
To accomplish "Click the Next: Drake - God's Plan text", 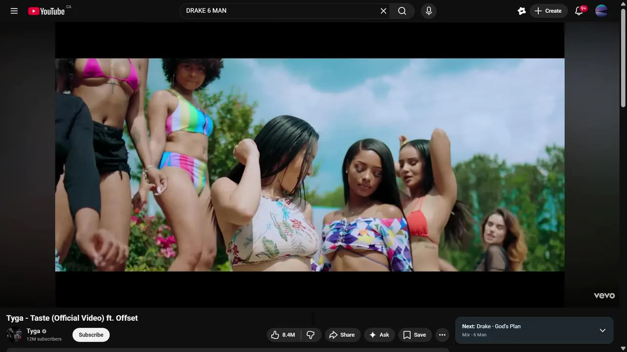I will 491,326.
